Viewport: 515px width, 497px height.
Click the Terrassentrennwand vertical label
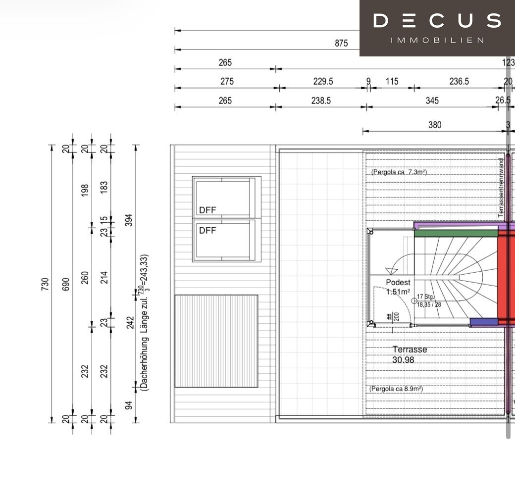point(501,188)
